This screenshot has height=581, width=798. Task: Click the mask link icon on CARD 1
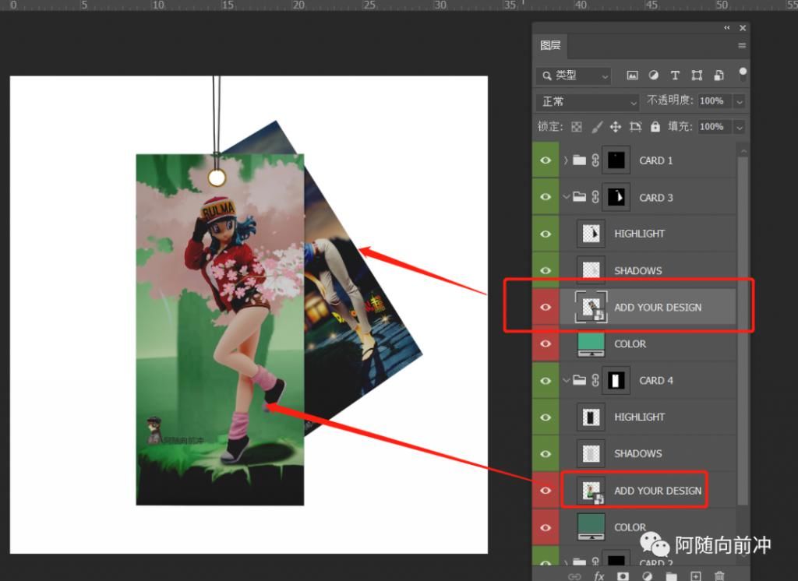pyautogui.click(x=595, y=160)
